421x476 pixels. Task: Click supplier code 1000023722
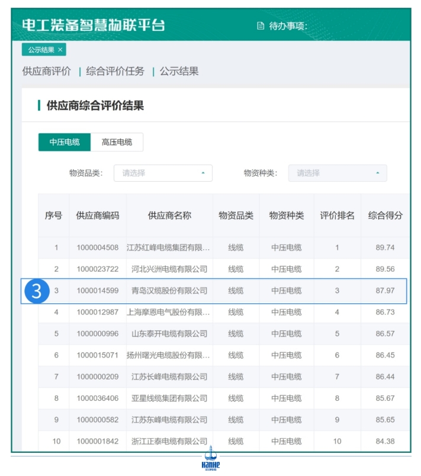(x=97, y=269)
